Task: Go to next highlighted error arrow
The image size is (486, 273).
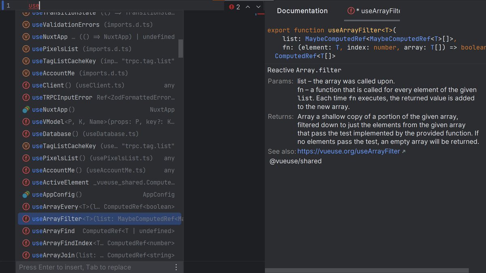Action: click(258, 7)
